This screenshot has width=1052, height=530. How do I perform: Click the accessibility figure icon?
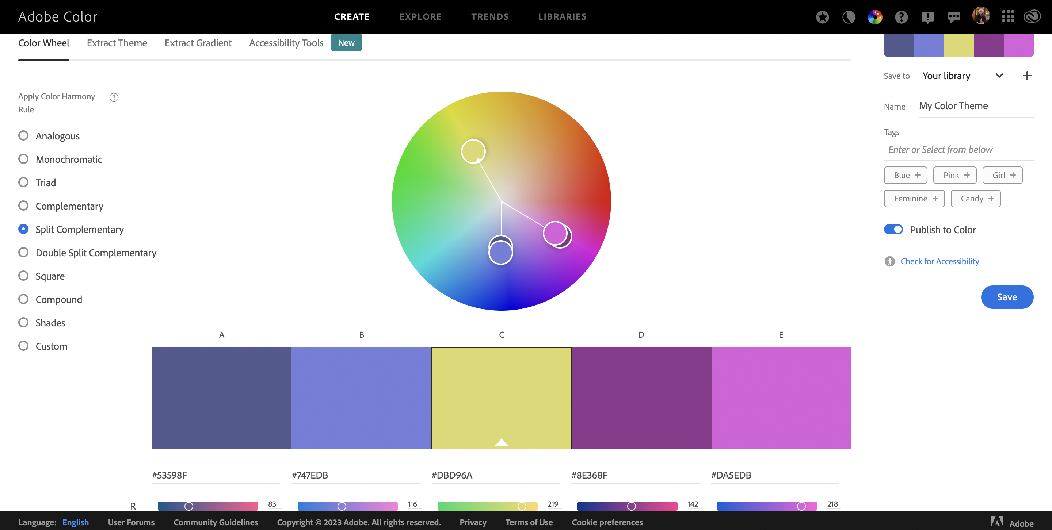pyautogui.click(x=889, y=261)
